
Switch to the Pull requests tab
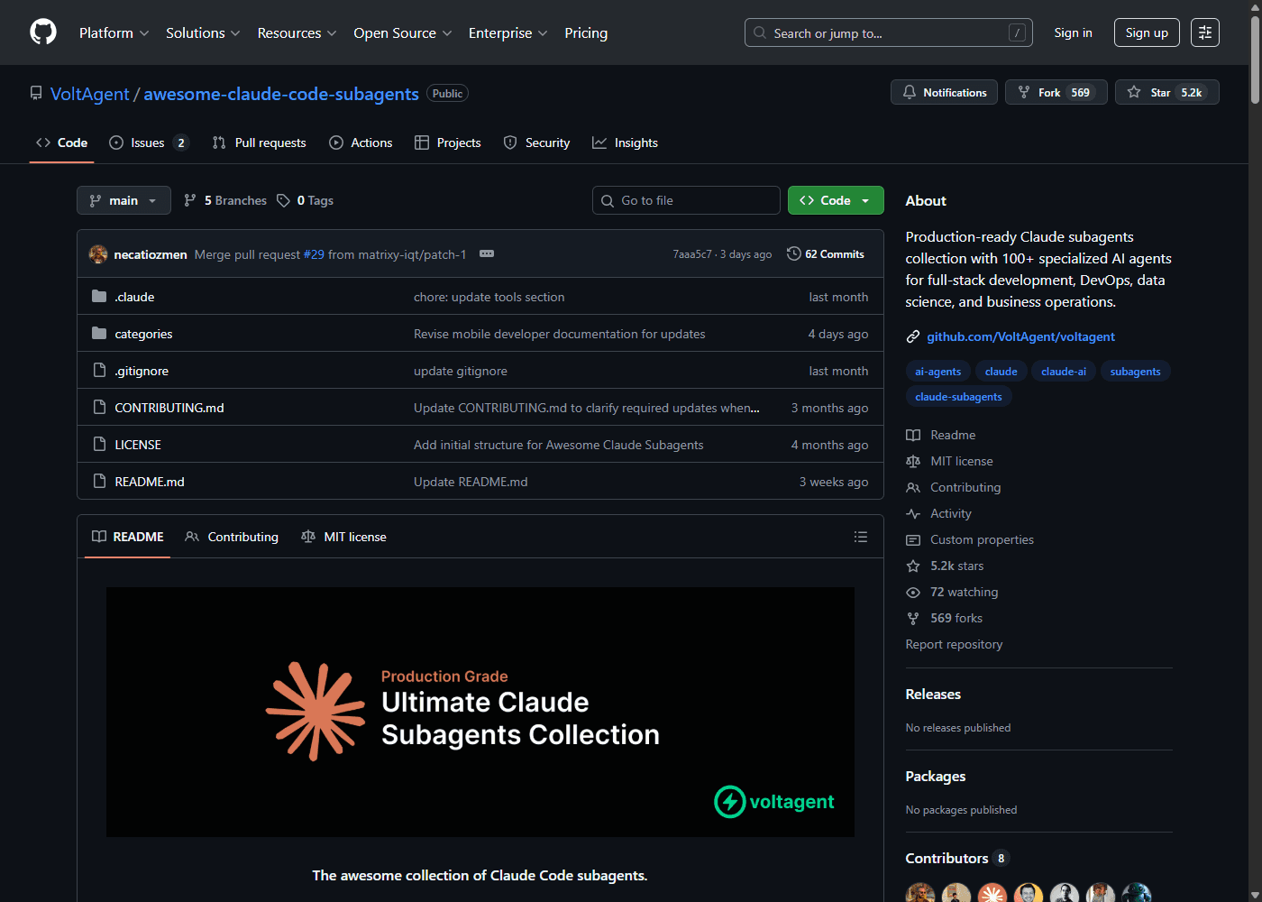tap(260, 143)
